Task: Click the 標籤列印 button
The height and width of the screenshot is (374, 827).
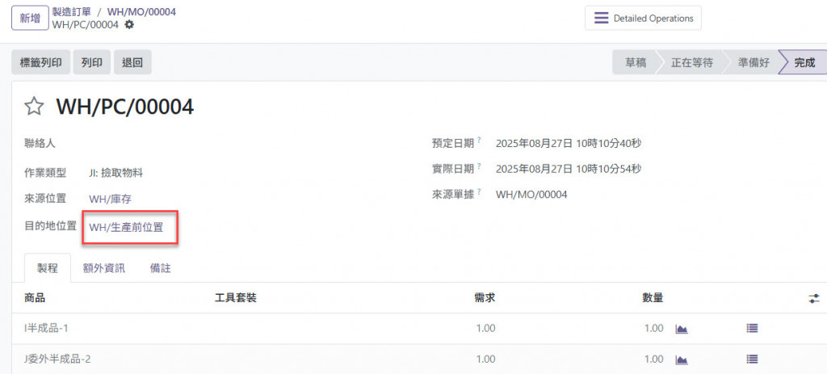Action: (x=40, y=62)
